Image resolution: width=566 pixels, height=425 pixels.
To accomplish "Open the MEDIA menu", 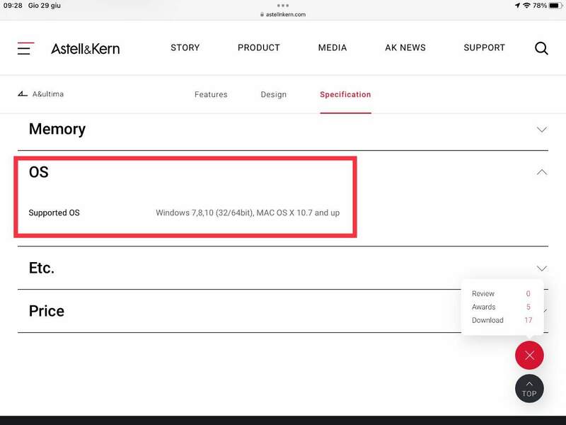I will coord(333,48).
